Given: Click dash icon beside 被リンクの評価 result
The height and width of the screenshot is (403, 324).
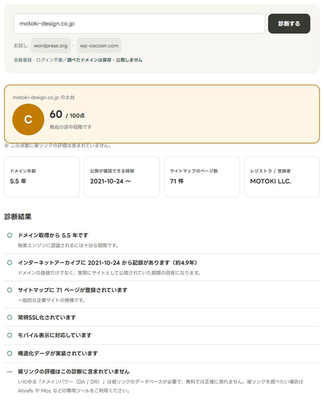Looking at the screenshot, I should 10,372.
